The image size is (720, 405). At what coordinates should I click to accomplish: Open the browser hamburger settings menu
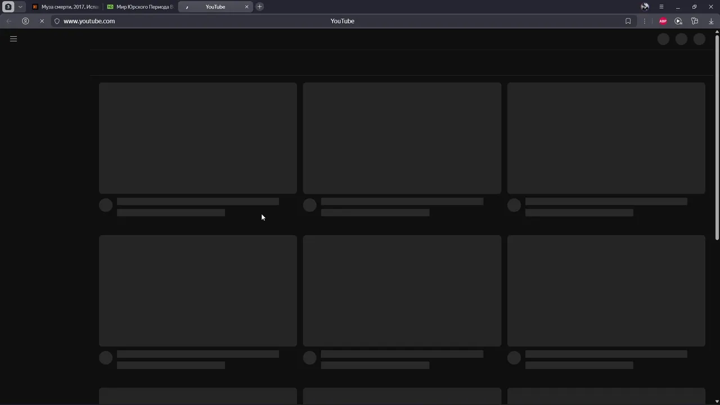pos(661,7)
